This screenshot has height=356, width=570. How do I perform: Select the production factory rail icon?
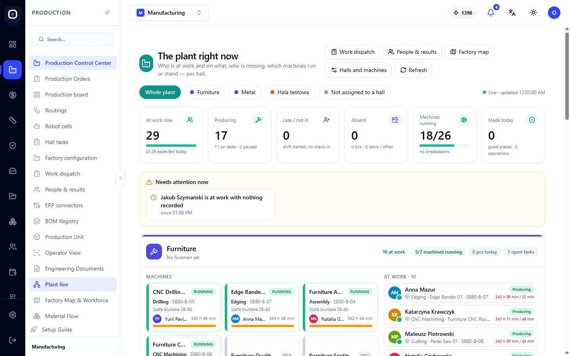pyautogui.click(x=13, y=70)
